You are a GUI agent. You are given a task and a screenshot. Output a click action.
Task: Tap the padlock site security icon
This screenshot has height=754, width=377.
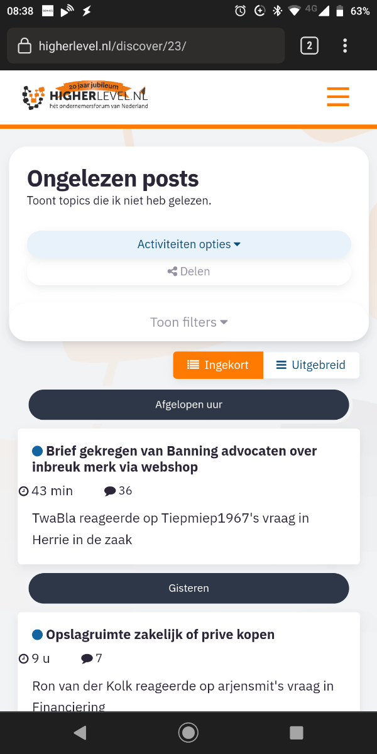point(25,46)
